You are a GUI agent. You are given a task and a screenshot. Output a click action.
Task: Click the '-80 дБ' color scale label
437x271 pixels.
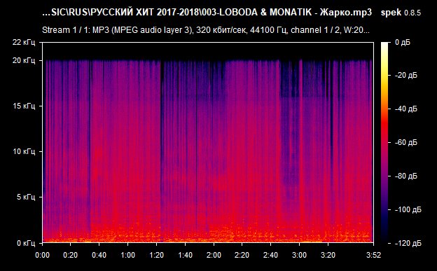[406, 176]
